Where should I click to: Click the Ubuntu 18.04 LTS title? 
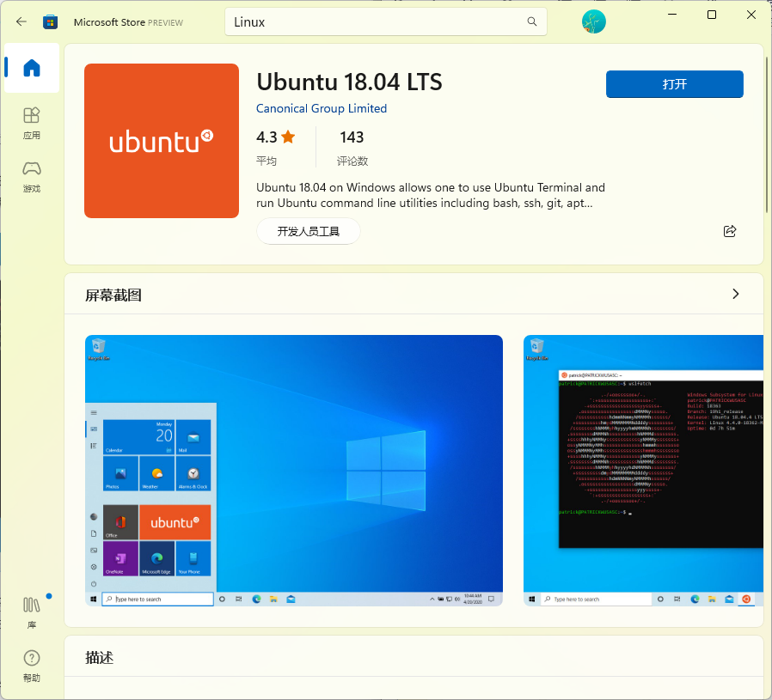tap(349, 82)
